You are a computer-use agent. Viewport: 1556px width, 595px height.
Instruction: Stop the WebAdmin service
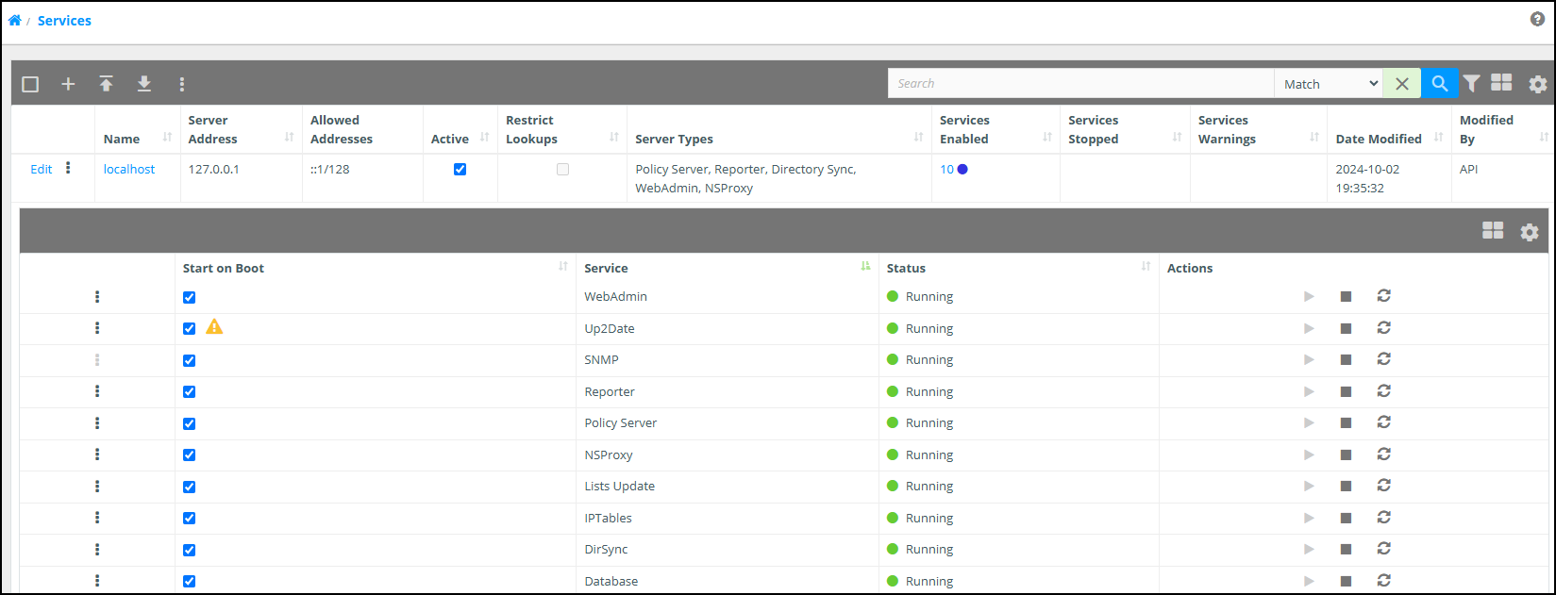(1346, 296)
